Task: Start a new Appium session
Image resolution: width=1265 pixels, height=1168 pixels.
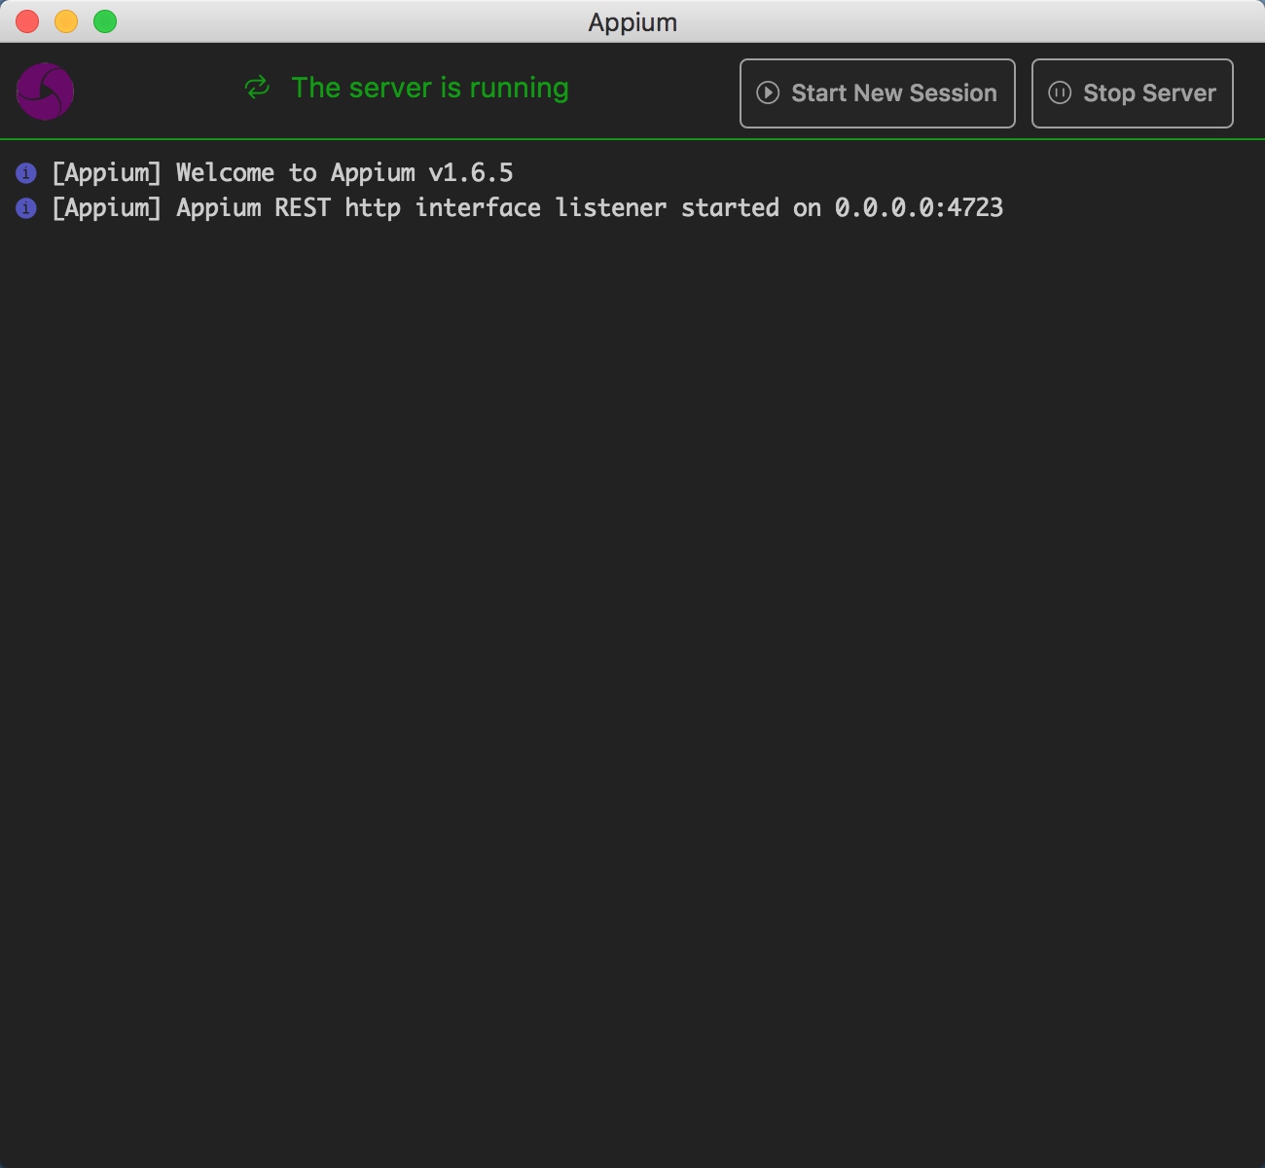Action: coord(877,93)
